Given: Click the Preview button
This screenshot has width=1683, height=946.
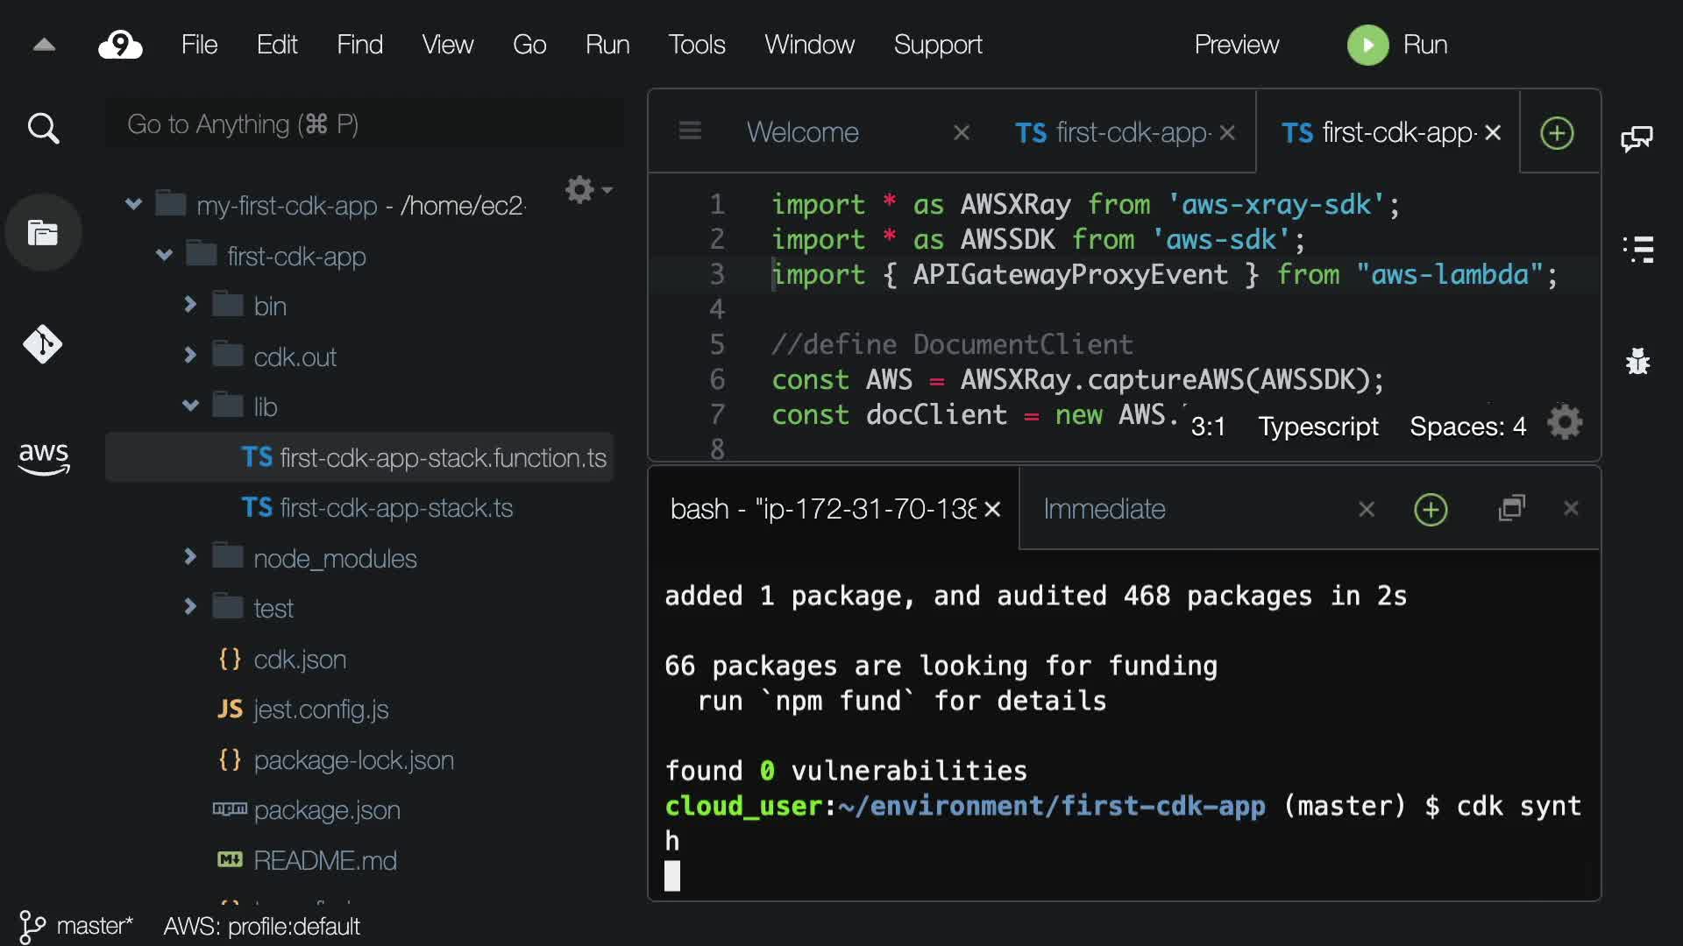Looking at the screenshot, I should click(1236, 45).
